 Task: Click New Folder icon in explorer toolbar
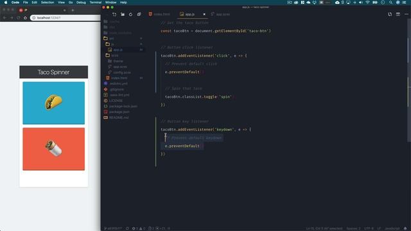click(x=123, y=14)
